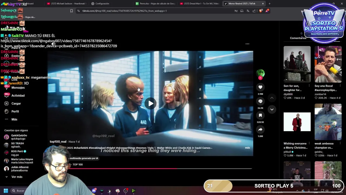Open 'Wishing everyone a Merry Christmas' thumbnail
This screenshot has height=195, width=346.
coord(297,122)
